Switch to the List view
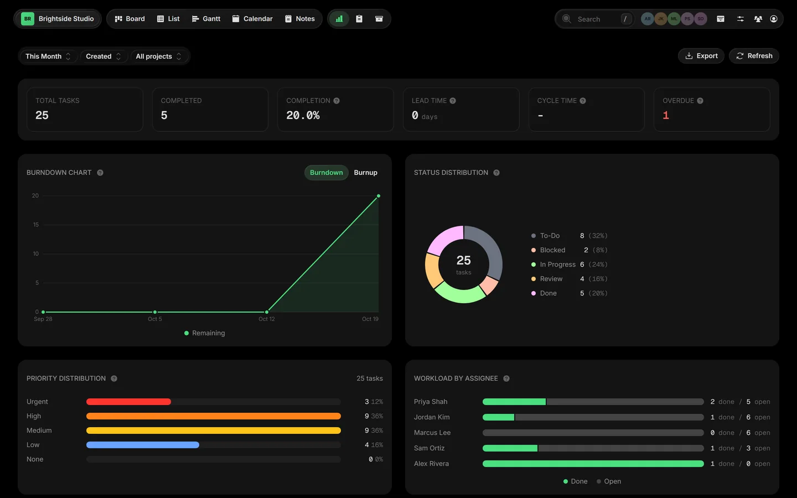Viewport: 797px width, 498px height. (x=168, y=19)
